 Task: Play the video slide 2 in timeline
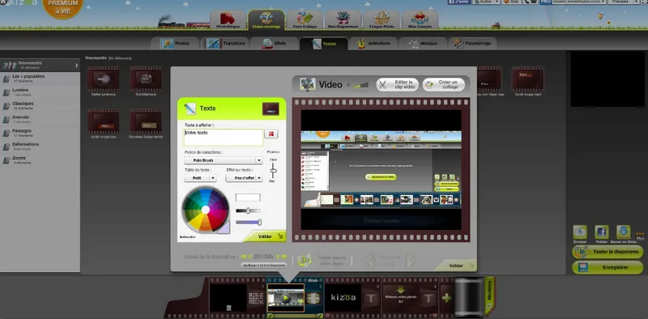286,297
